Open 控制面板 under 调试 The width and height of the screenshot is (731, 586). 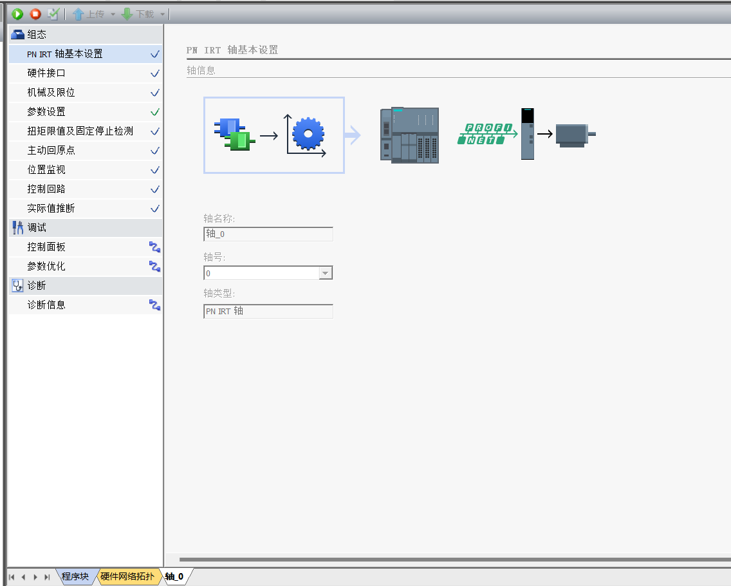click(x=86, y=247)
